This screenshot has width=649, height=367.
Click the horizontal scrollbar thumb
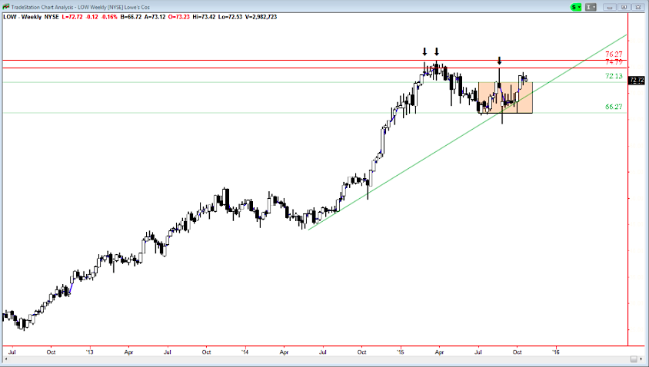click(634, 359)
